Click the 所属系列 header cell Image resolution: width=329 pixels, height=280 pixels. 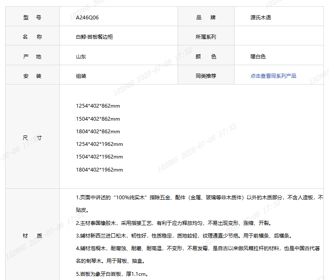click(206, 37)
